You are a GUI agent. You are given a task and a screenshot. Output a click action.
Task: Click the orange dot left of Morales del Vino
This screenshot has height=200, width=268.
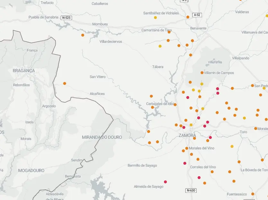tap(187, 148)
